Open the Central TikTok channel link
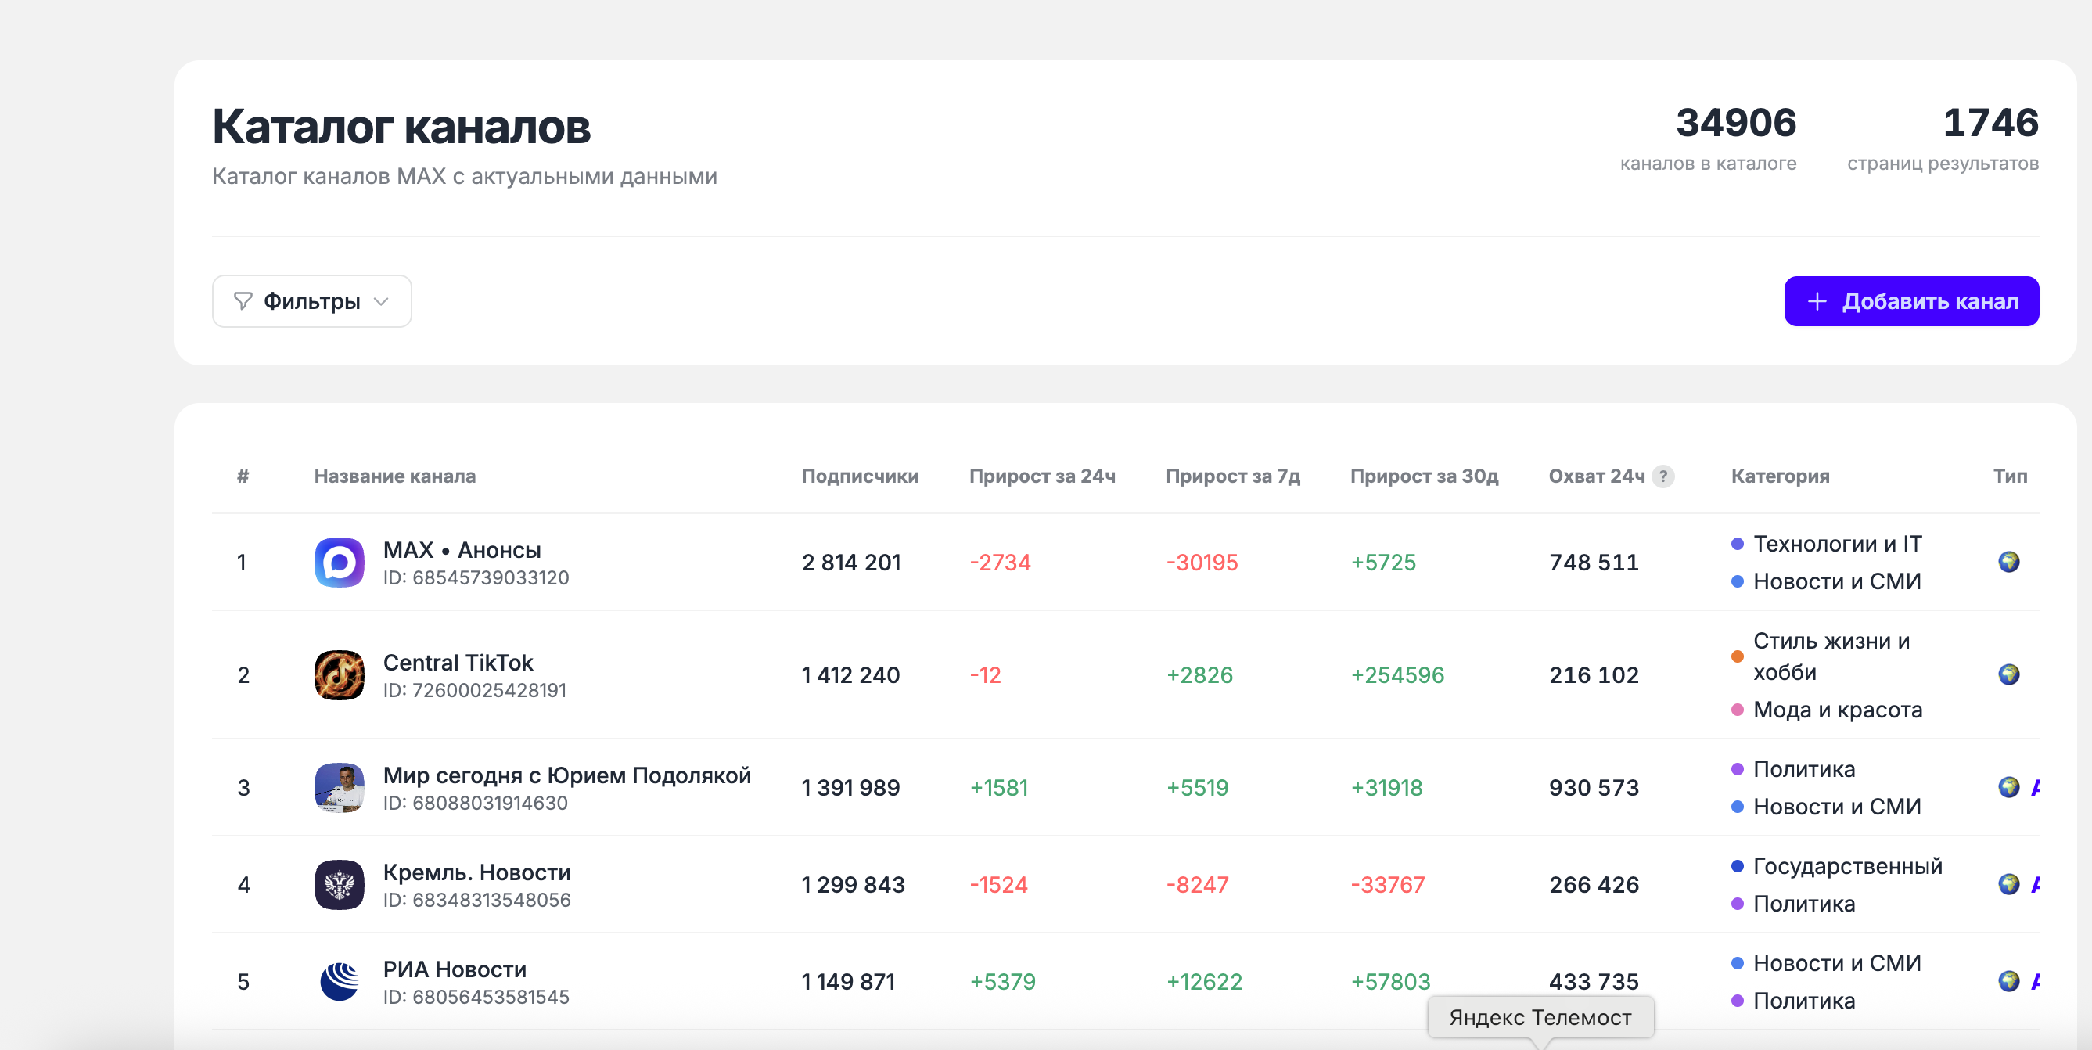 458,663
